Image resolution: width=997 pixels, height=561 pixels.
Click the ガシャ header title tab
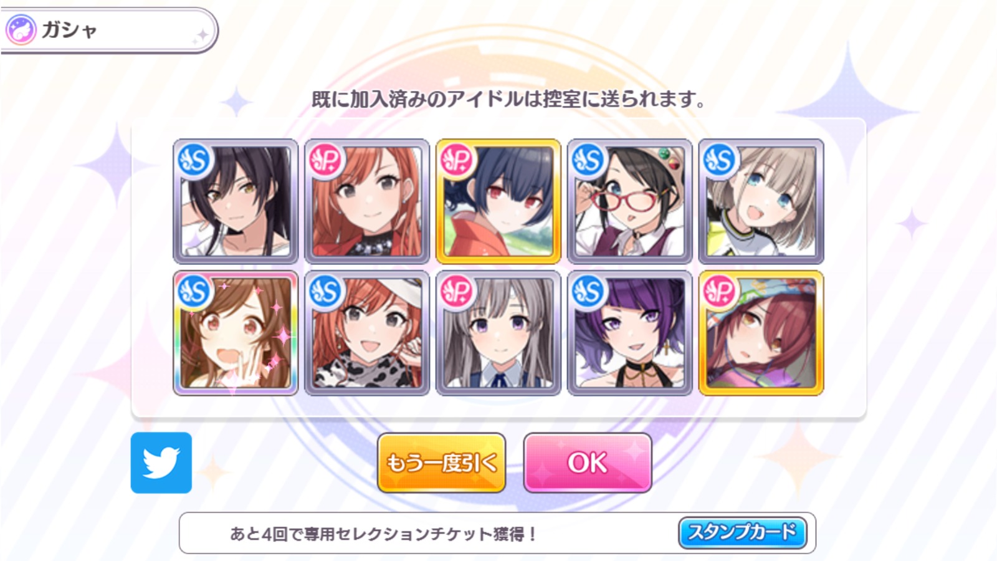click(109, 30)
